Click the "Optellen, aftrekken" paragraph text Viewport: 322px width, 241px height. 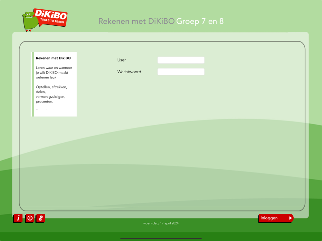click(51, 94)
